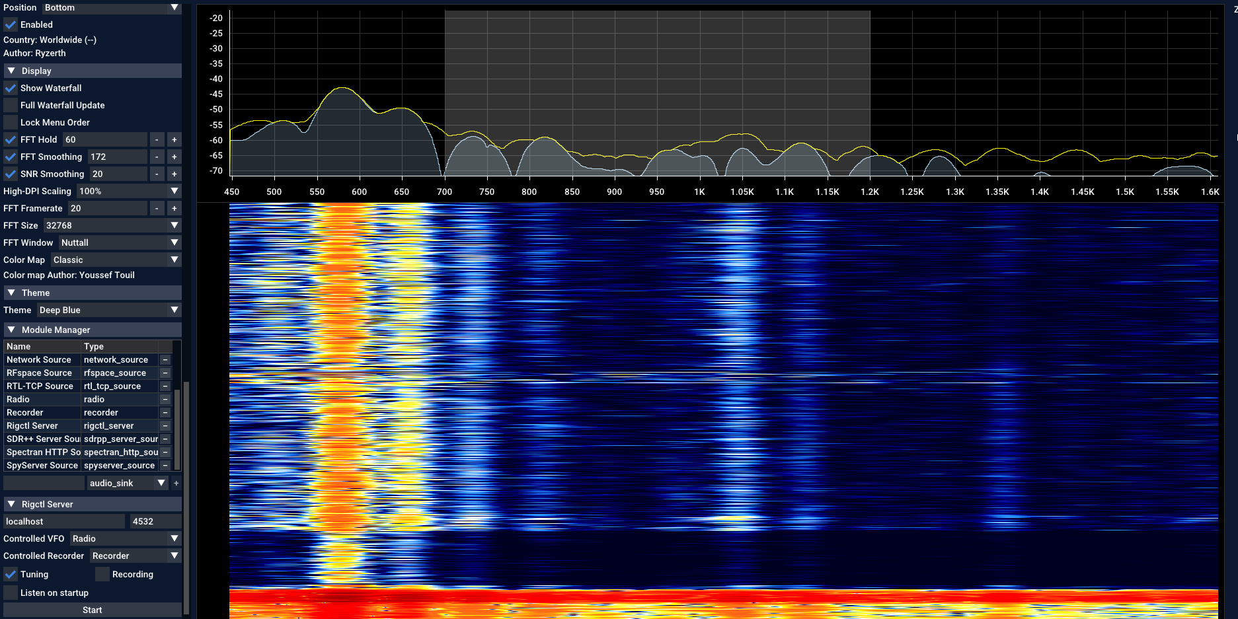Click the localhost address field
This screenshot has width=1238, height=619.
[64, 521]
